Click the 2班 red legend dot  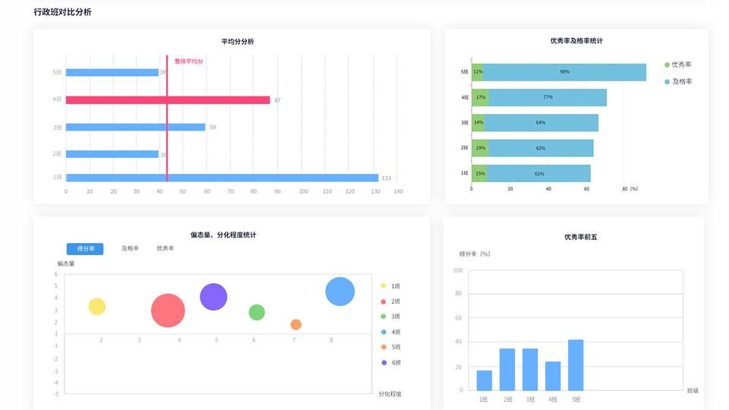pos(383,301)
